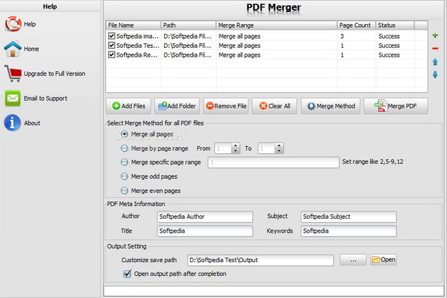Click the To page number field
This screenshot has width=447, height=298.
pos(267,148)
